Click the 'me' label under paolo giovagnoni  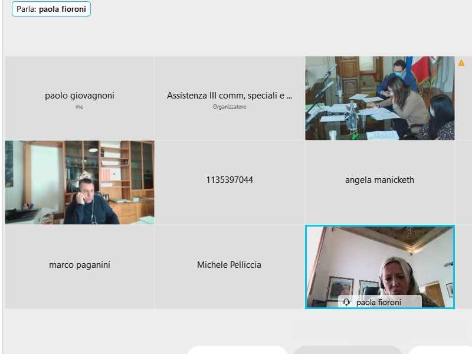click(x=80, y=107)
